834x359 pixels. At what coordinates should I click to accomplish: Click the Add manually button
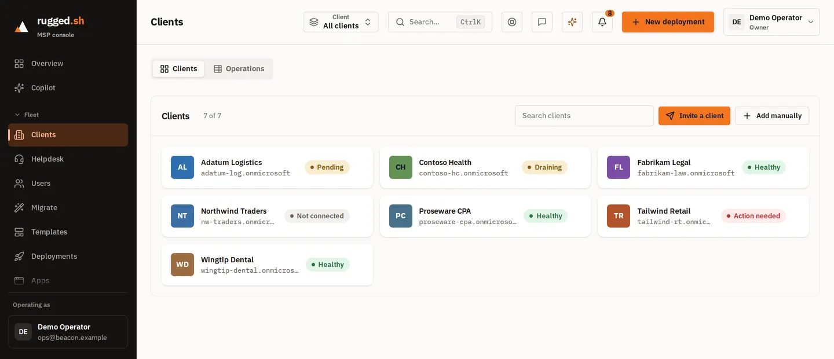coord(772,116)
